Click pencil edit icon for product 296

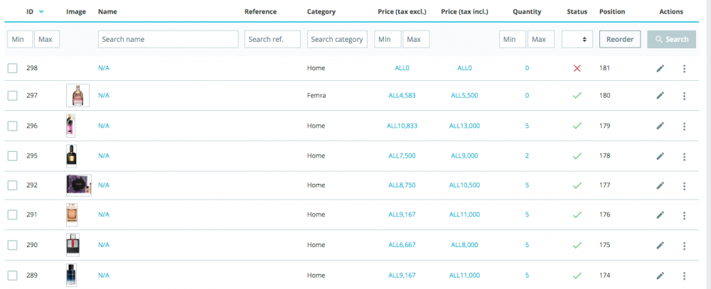click(660, 126)
